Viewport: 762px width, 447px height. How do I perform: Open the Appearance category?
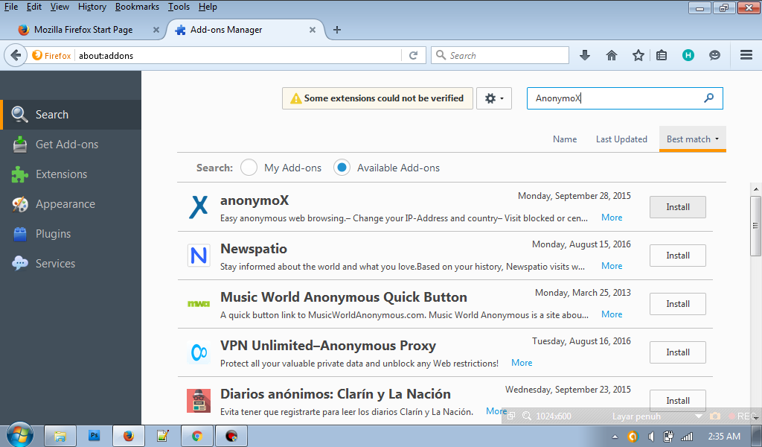click(x=71, y=204)
